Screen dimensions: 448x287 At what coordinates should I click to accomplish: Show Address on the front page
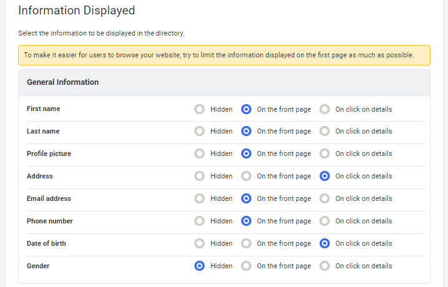pos(246,177)
